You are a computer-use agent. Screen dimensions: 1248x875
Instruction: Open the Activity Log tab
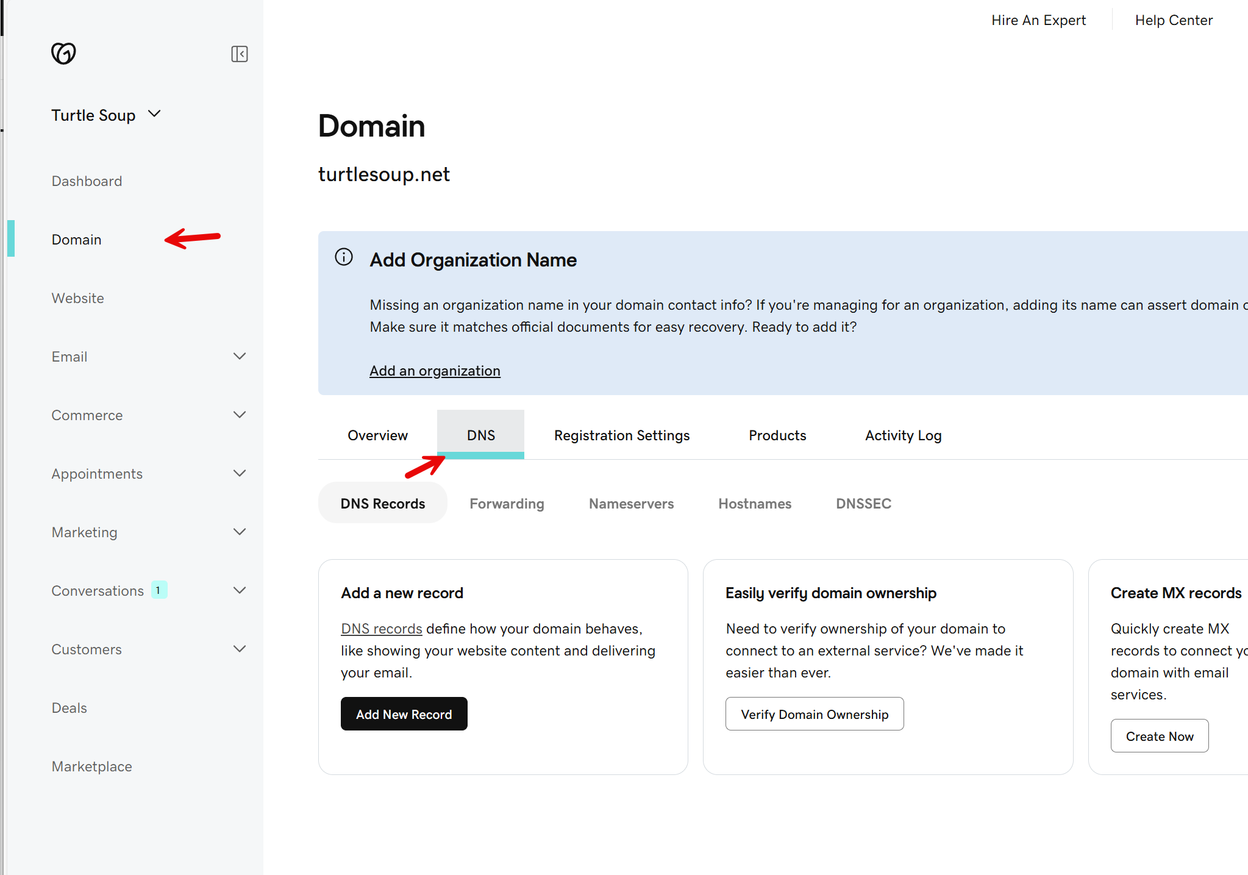903,435
